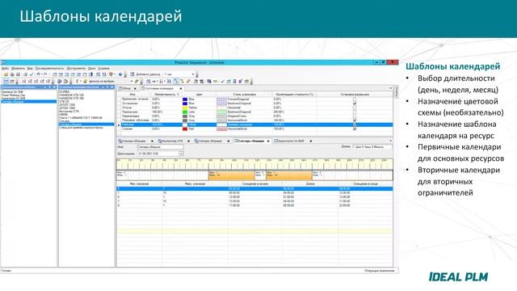
Task: Sort by the Мин. значение column header
Action: point(139,183)
